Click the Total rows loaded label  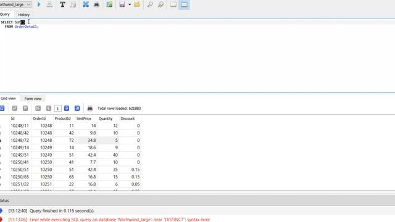point(119,109)
